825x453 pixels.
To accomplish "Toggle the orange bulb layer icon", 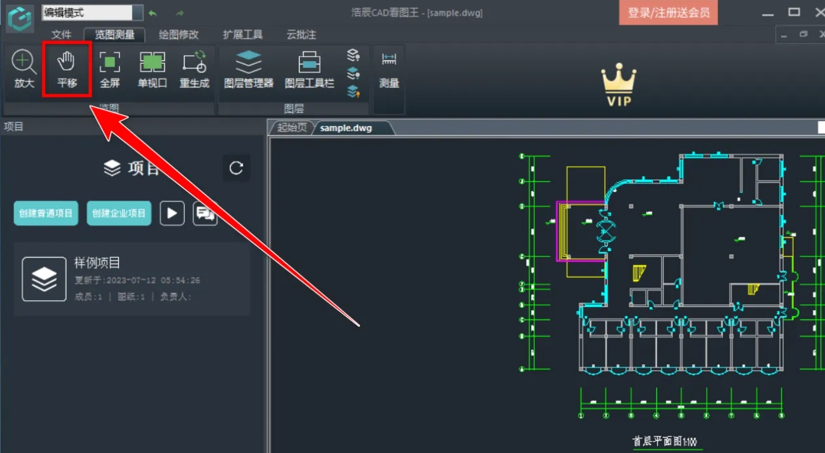I will pyautogui.click(x=354, y=92).
